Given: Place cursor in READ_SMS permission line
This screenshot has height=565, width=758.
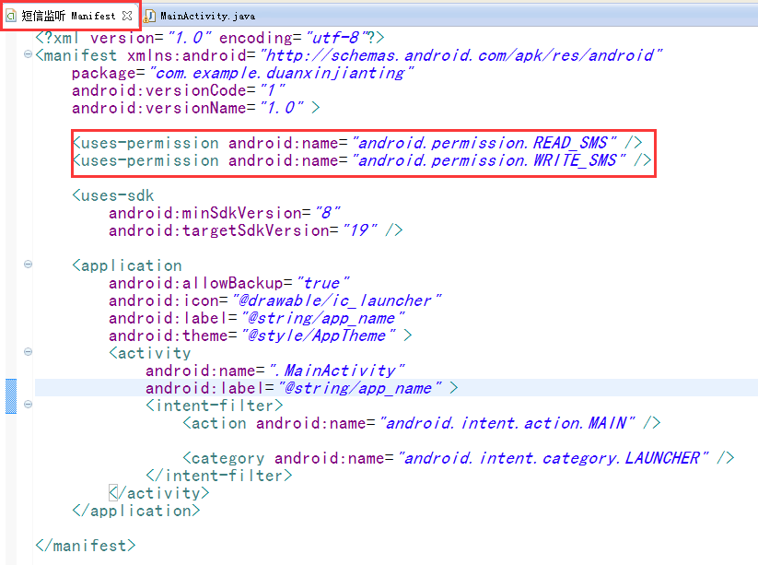Looking at the screenshot, I should 357,143.
